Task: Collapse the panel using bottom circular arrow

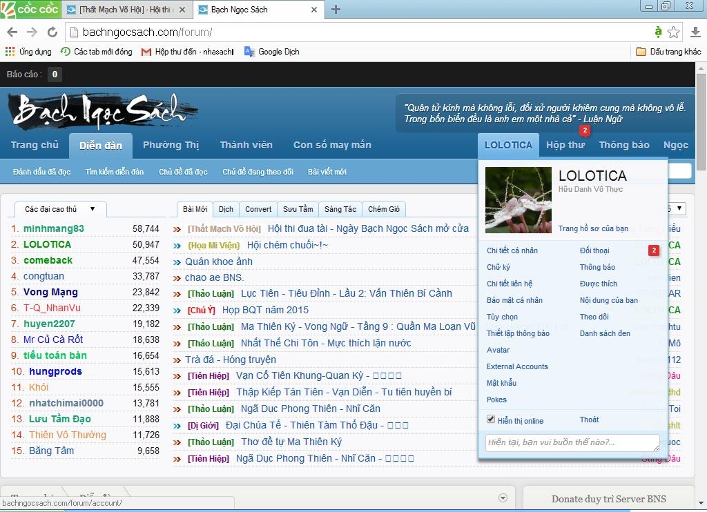Action: 503,498
